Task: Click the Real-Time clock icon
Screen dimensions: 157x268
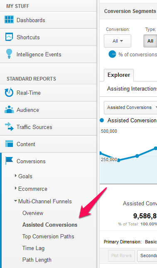Action: (9, 92)
